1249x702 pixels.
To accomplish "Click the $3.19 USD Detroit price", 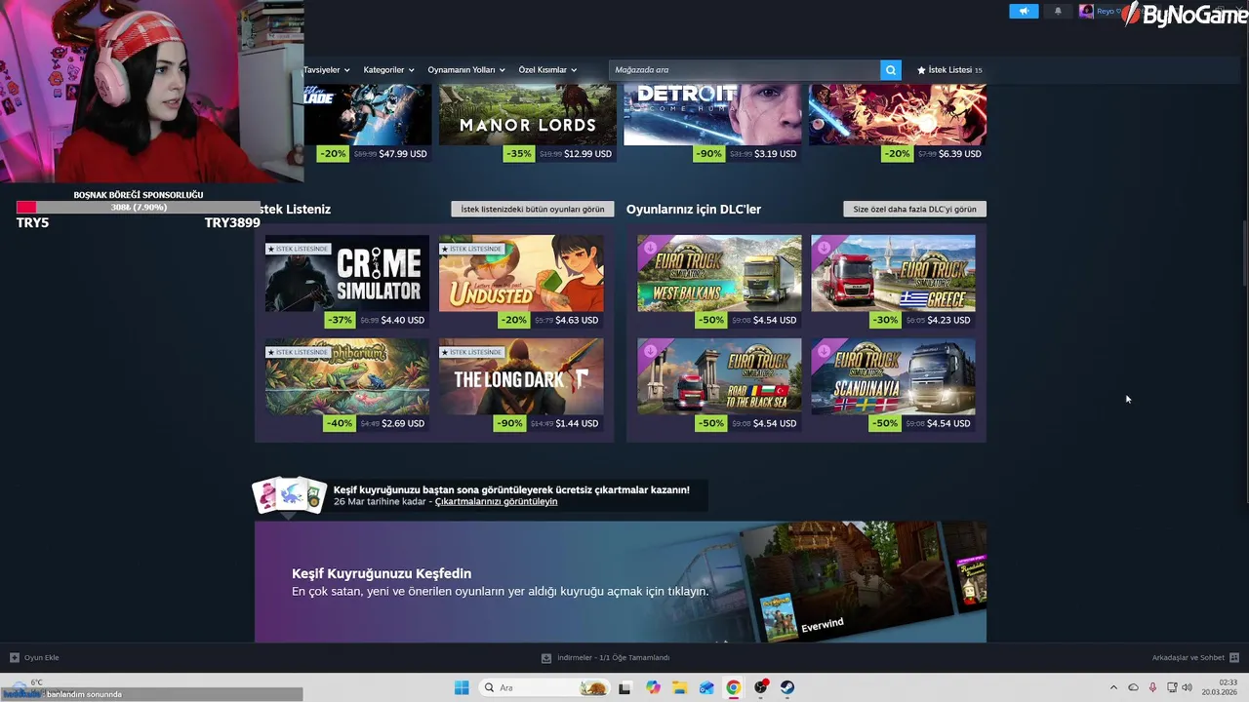I will [x=775, y=154].
